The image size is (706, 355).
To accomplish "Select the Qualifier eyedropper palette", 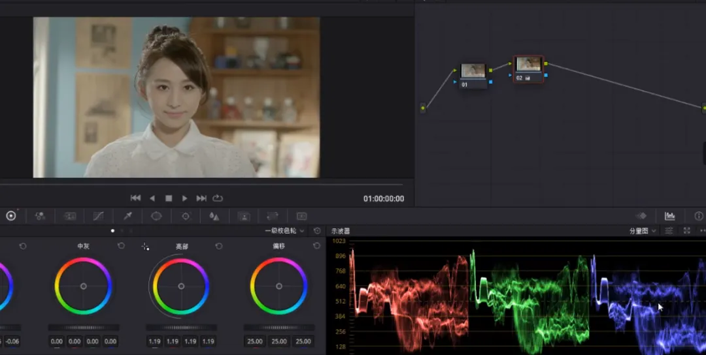I will coord(127,216).
